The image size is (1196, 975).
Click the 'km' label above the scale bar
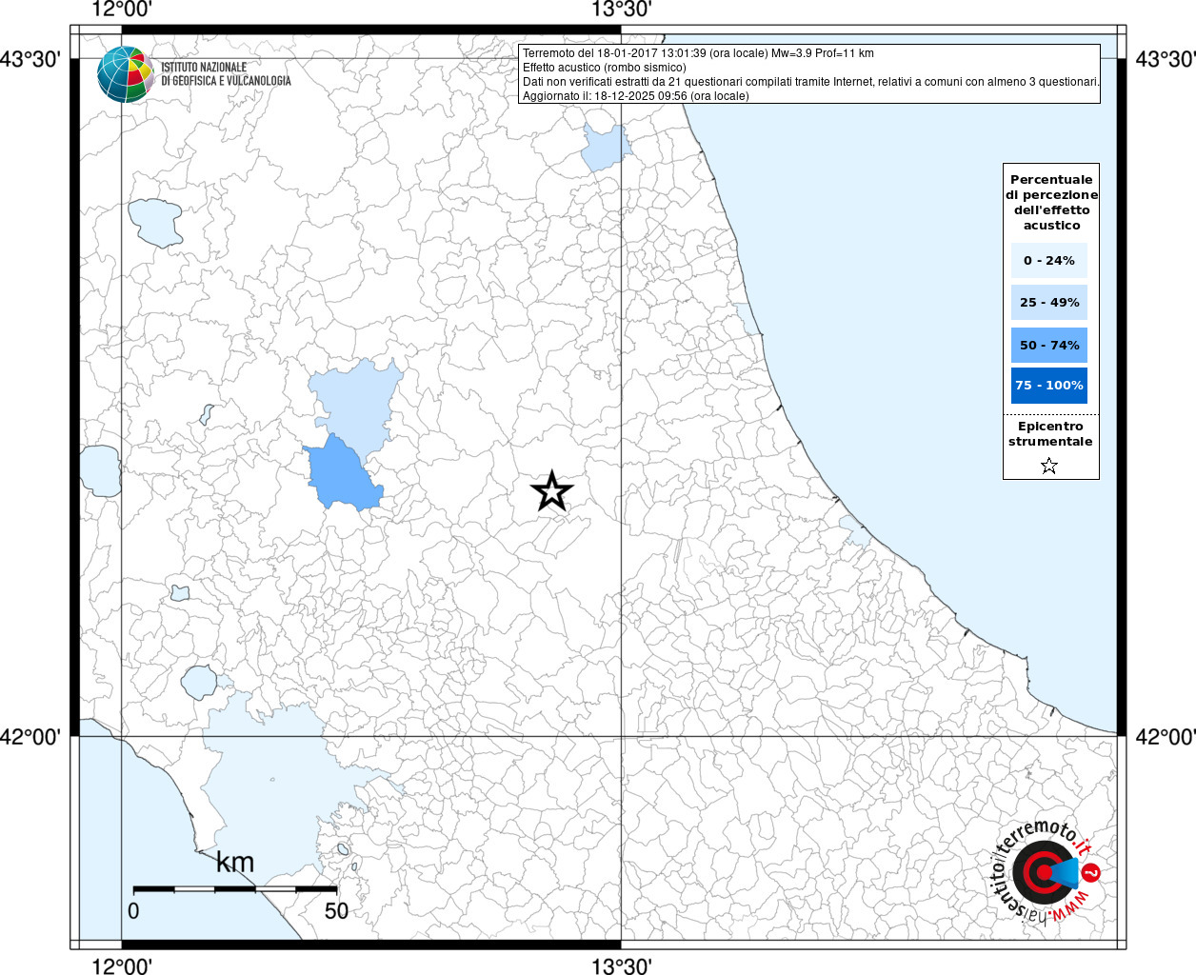tap(234, 863)
